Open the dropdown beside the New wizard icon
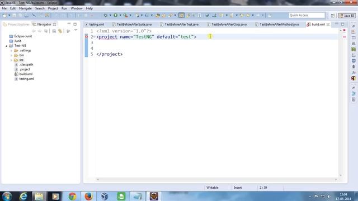The image size is (358, 201). click(x=10, y=15)
